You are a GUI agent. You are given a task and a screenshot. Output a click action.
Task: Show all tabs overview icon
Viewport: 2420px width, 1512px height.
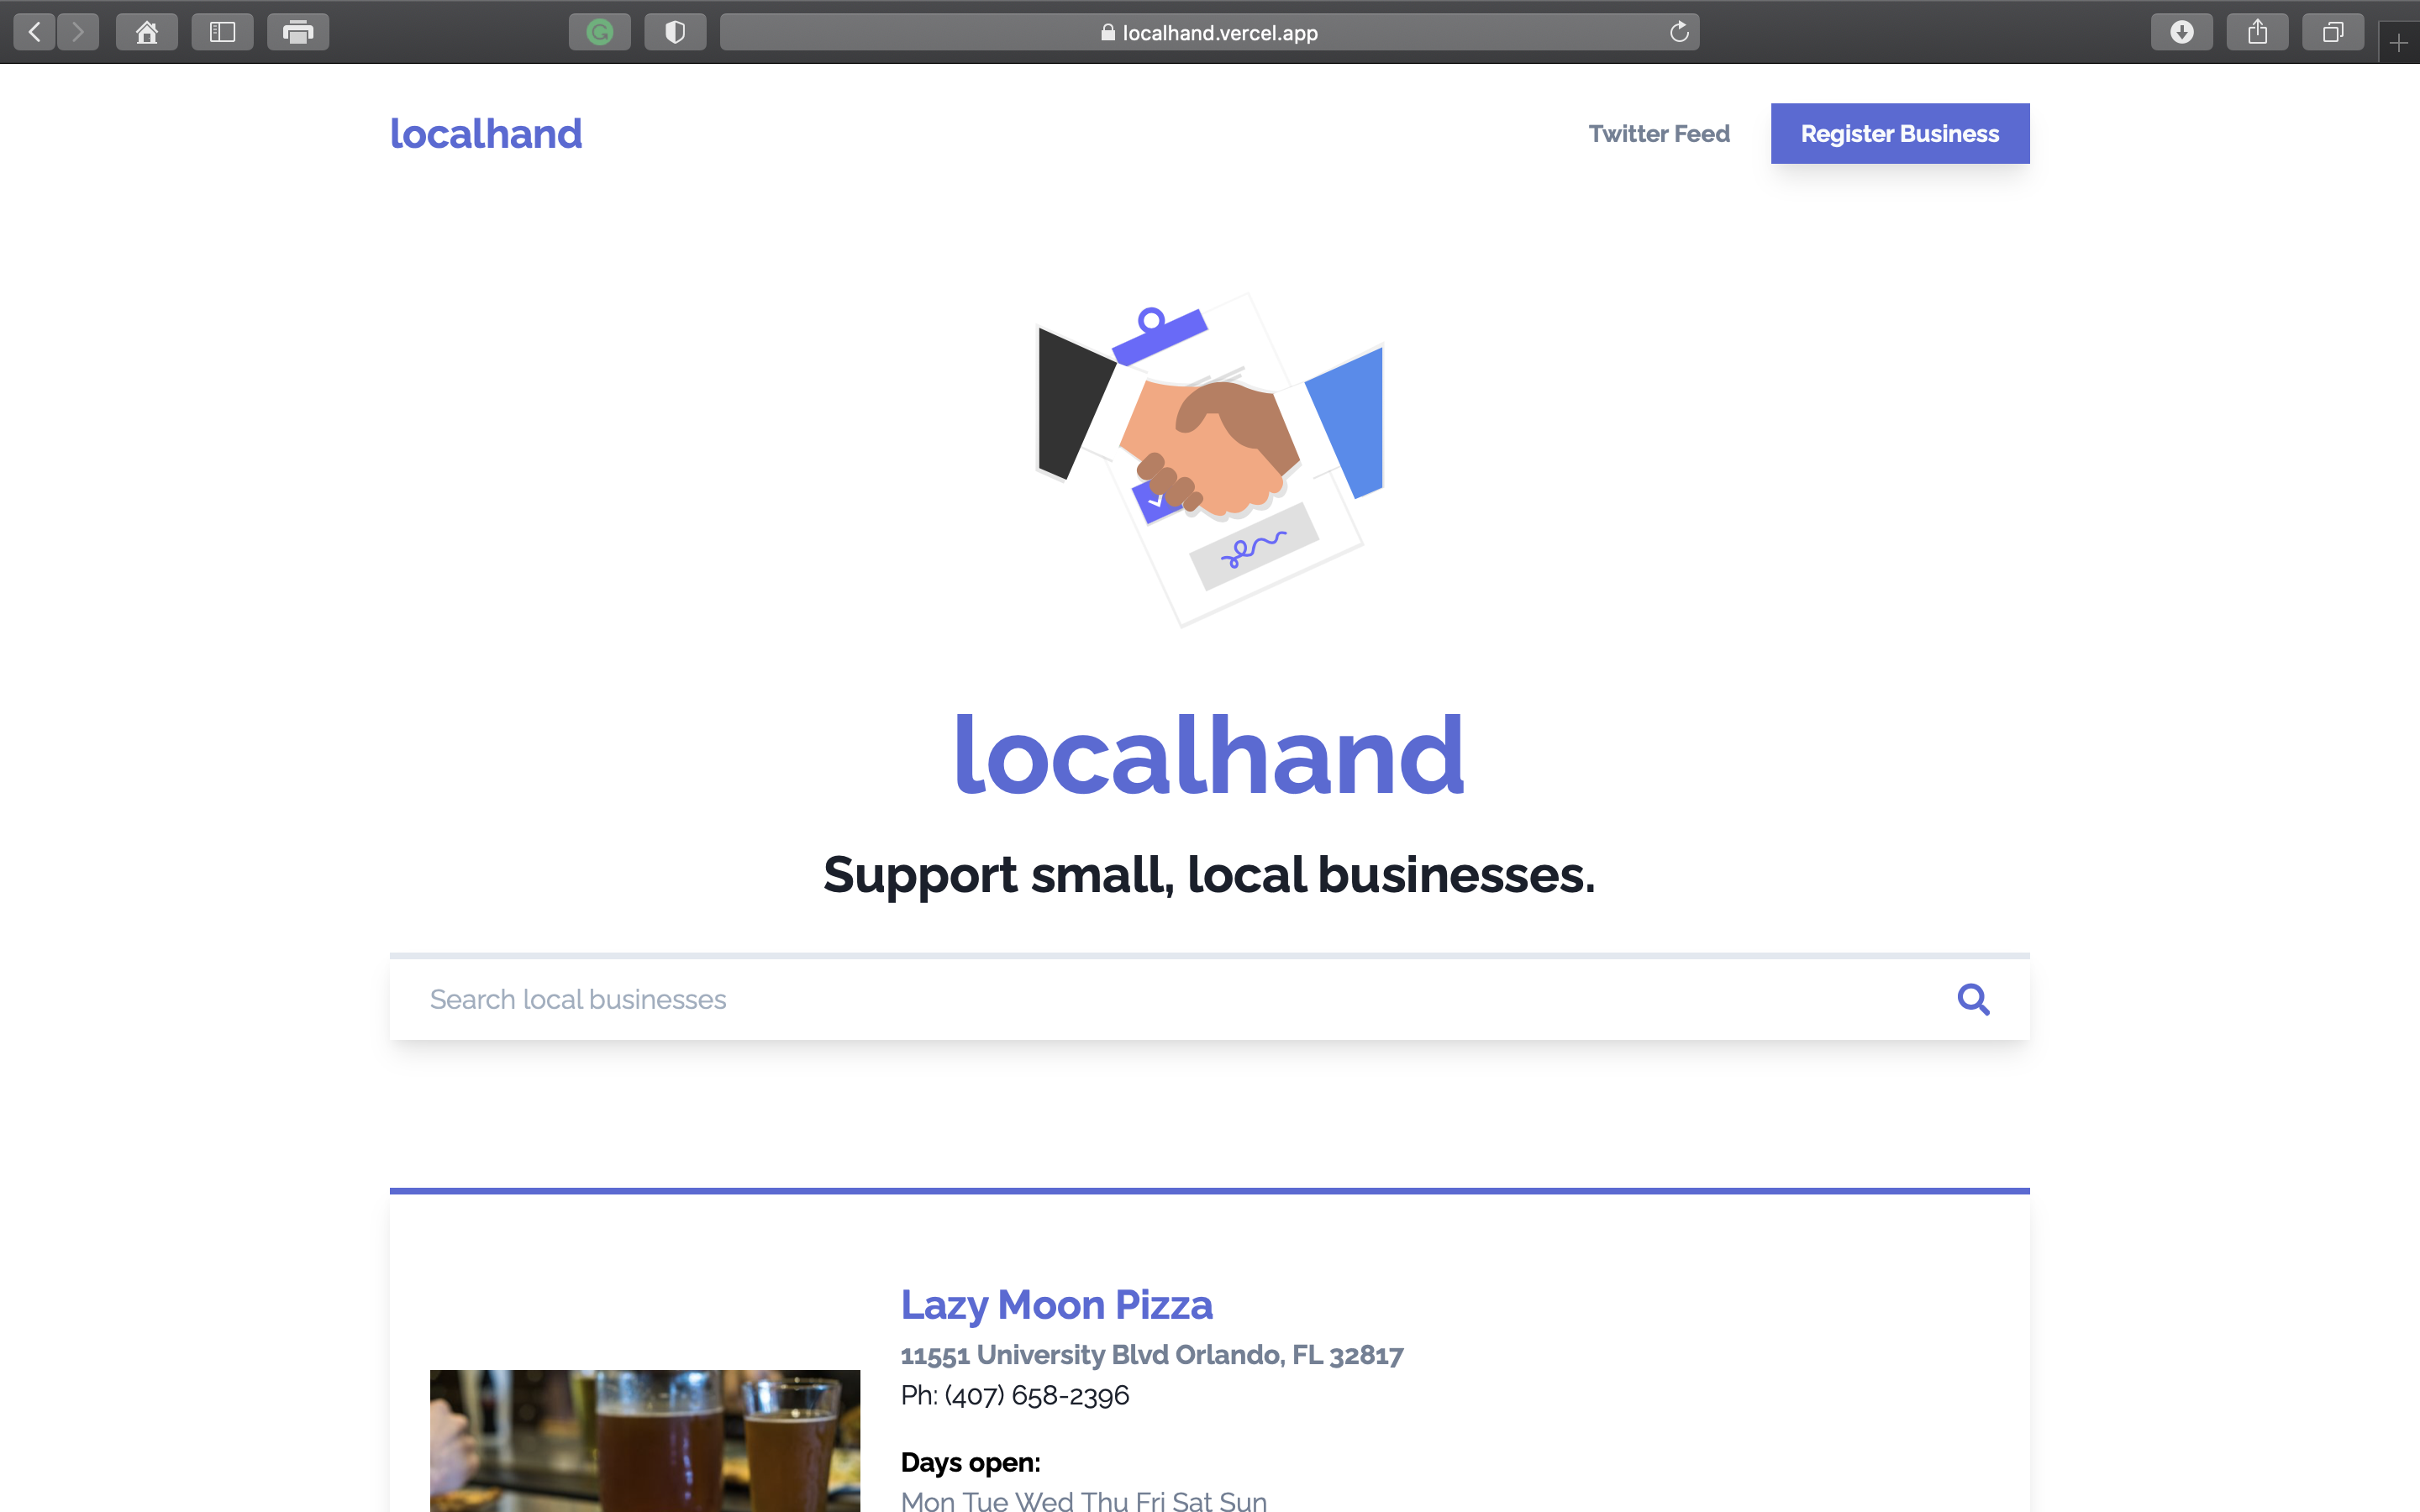[x=2332, y=32]
